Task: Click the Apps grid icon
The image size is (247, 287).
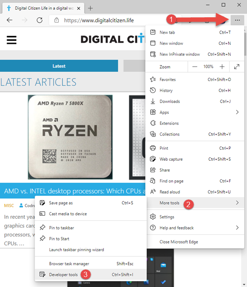Action: click(153, 112)
